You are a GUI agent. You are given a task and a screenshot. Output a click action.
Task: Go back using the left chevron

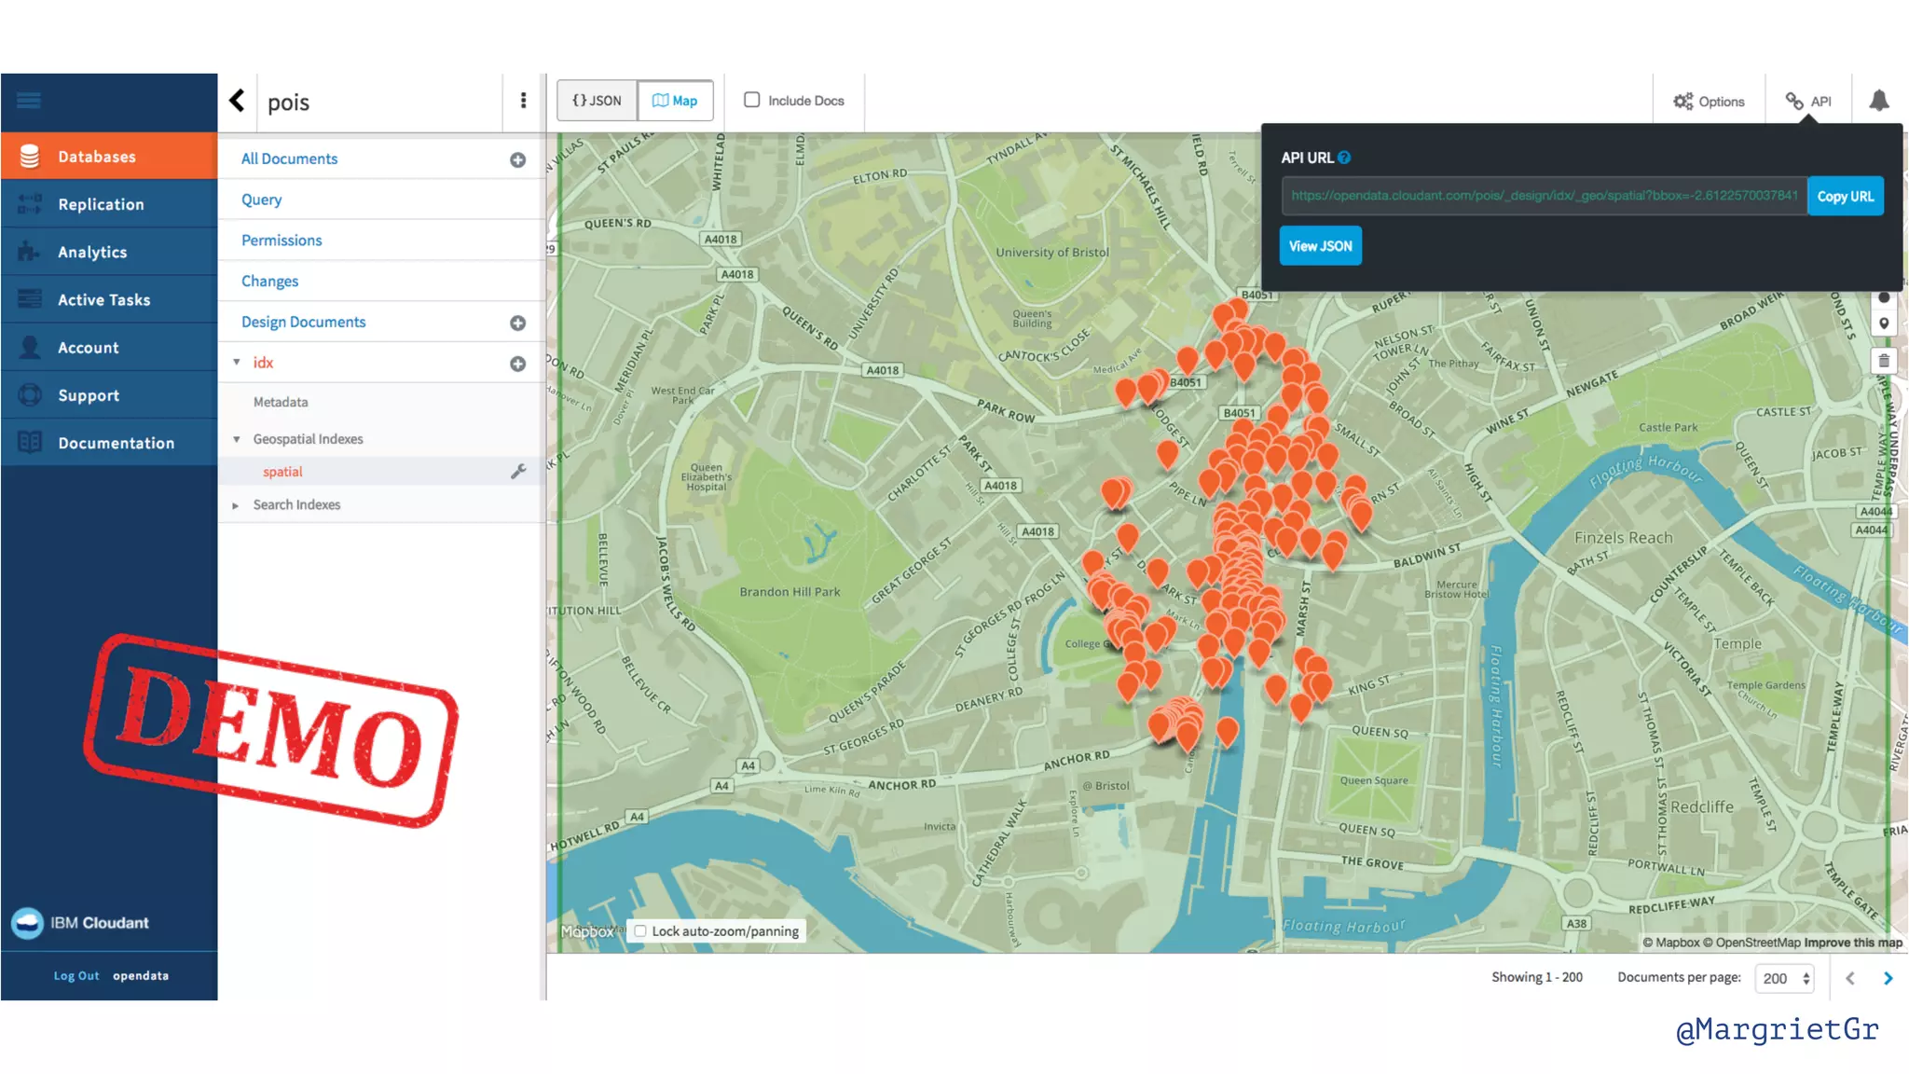[x=238, y=101]
